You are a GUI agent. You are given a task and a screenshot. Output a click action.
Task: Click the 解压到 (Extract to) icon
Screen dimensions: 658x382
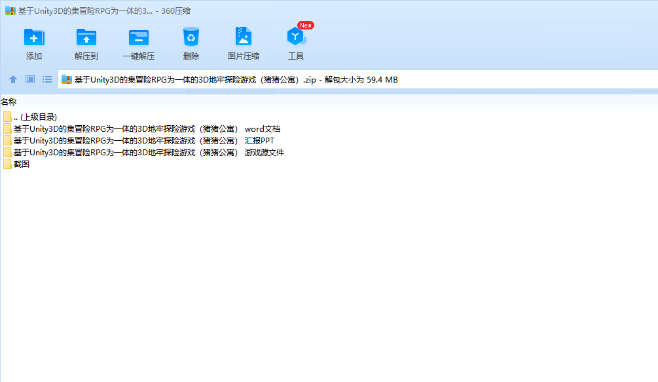point(86,37)
